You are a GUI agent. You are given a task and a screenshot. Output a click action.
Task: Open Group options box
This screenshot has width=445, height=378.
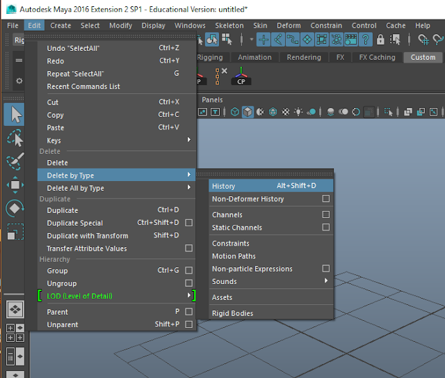(x=188, y=270)
